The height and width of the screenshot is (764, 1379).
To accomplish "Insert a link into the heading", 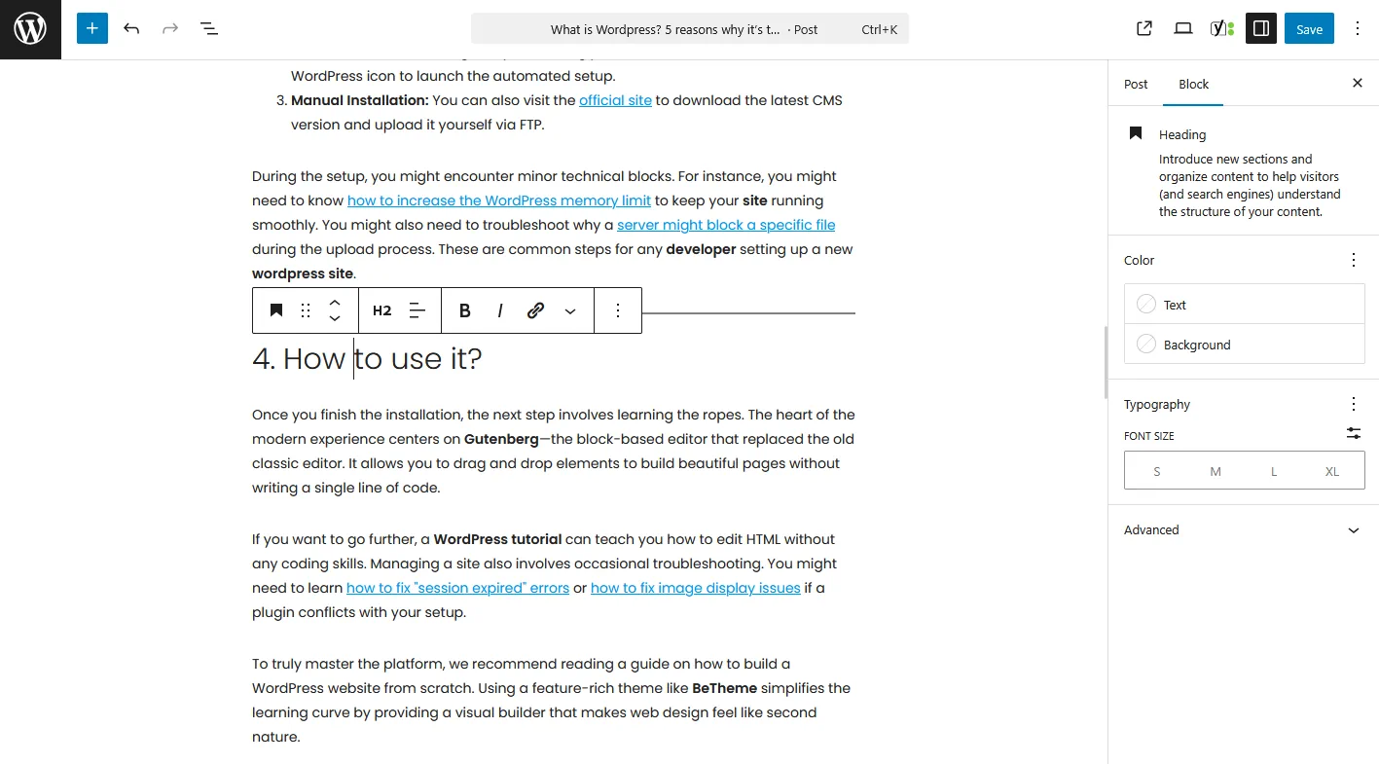I will (x=534, y=309).
